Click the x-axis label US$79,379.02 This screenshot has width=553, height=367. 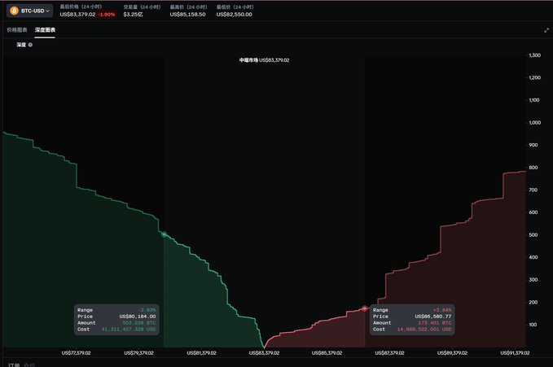[139, 353]
